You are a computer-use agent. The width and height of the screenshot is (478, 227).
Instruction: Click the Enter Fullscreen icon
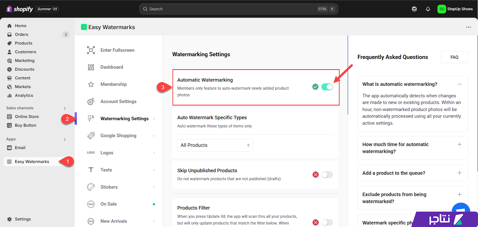point(91,50)
